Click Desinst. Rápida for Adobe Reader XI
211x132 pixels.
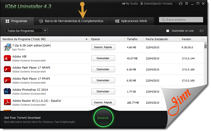click(x=103, y=102)
